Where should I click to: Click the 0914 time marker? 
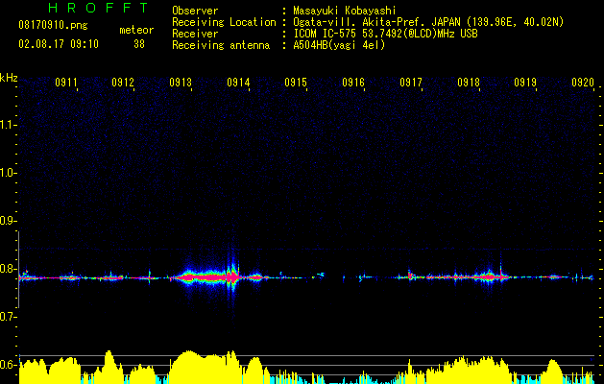click(238, 83)
